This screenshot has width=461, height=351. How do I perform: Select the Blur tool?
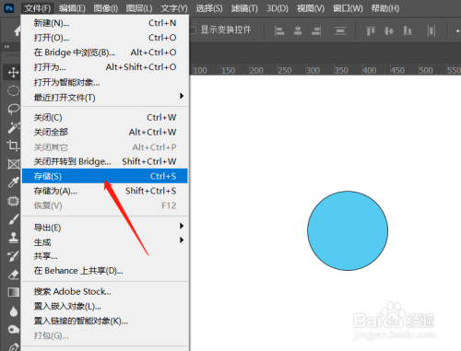13,311
